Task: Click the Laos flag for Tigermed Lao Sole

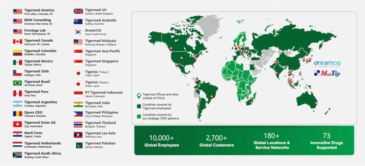Action: click(78, 135)
